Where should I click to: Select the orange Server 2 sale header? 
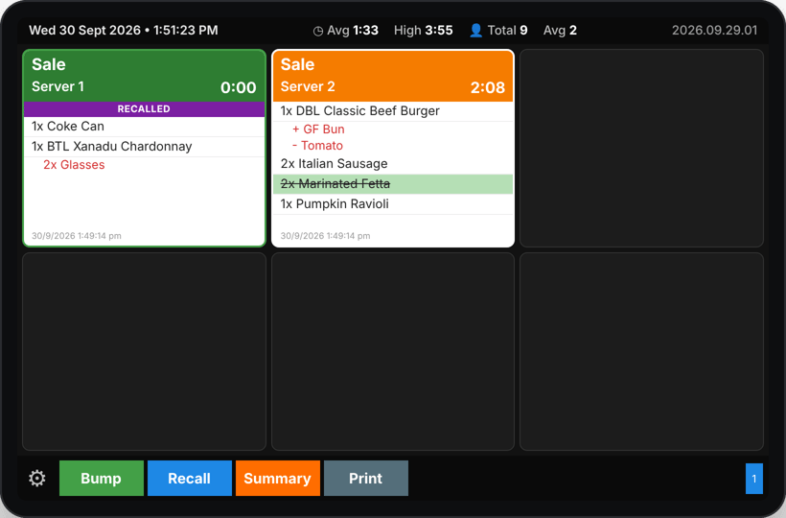(393, 76)
